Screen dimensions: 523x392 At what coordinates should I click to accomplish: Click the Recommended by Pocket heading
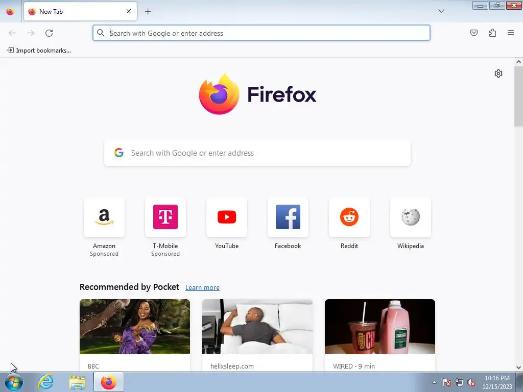tap(129, 287)
